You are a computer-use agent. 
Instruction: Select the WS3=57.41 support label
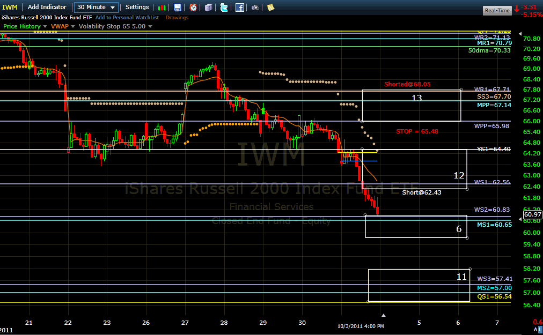(x=495, y=279)
